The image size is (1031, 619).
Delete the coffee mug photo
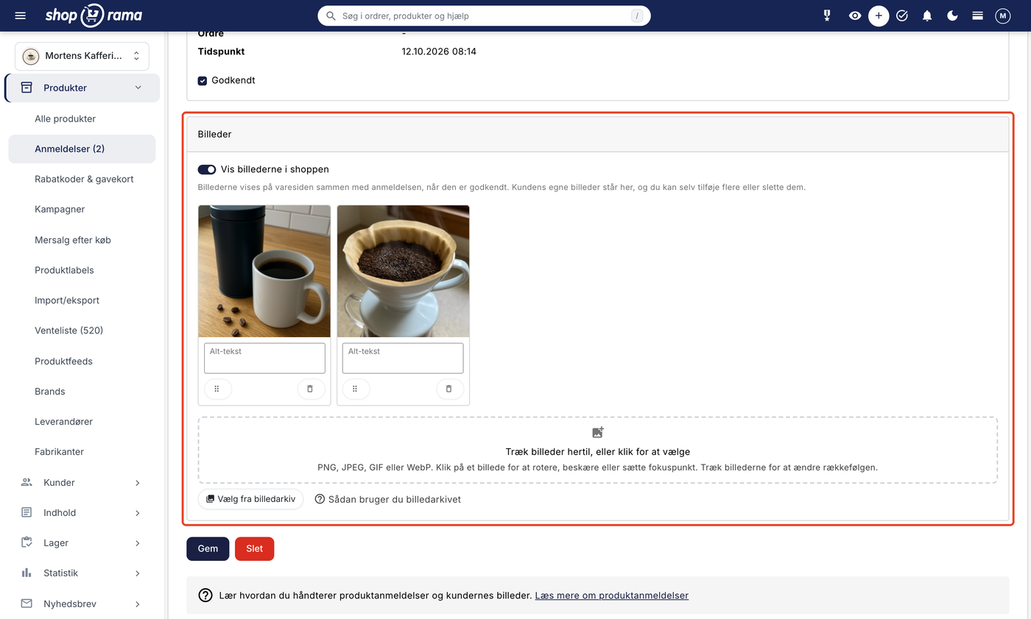click(310, 389)
